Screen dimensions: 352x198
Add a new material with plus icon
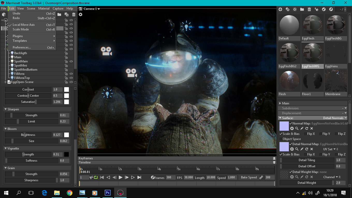[280, 9]
